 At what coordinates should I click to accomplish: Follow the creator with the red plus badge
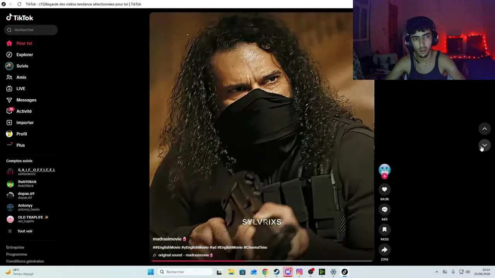pyautogui.click(x=384, y=176)
